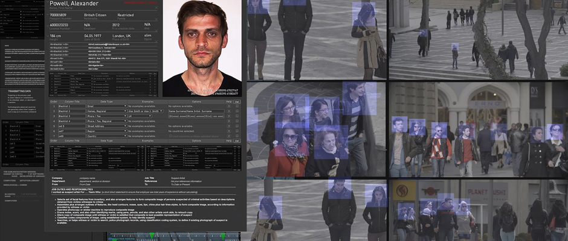The image size is (568, 241).
Task: Open Phone / Fax data type dropdown for Blacklist 3
Action: (106, 116)
